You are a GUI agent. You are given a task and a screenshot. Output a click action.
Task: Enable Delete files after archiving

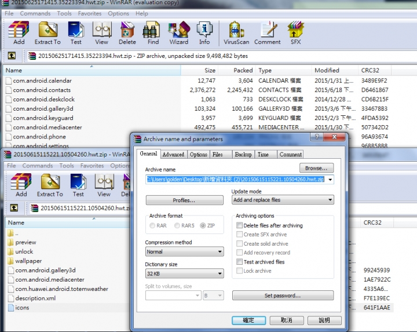click(x=239, y=225)
